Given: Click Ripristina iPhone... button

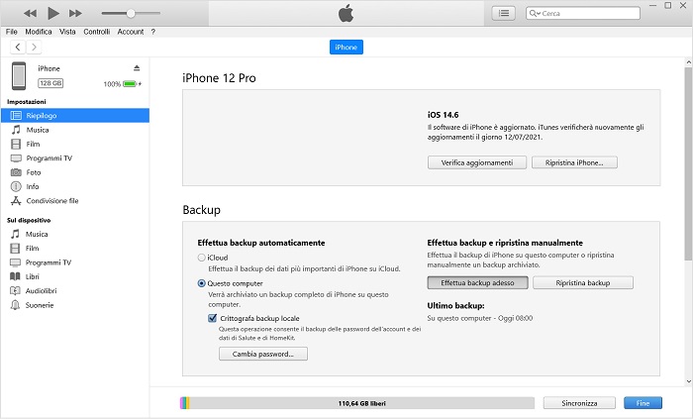Looking at the screenshot, I should [x=574, y=162].
